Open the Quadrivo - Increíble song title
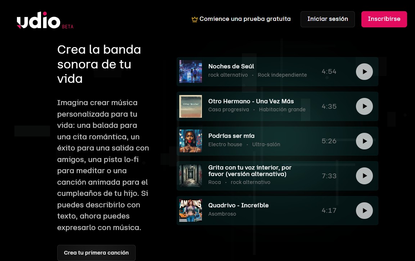415x261 pixels. 238,205
